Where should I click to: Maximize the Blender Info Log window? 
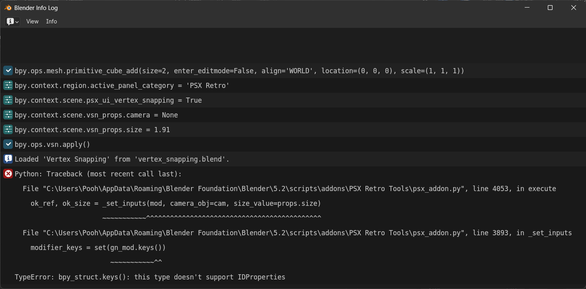pyautogui.click(x=550, y=8)
